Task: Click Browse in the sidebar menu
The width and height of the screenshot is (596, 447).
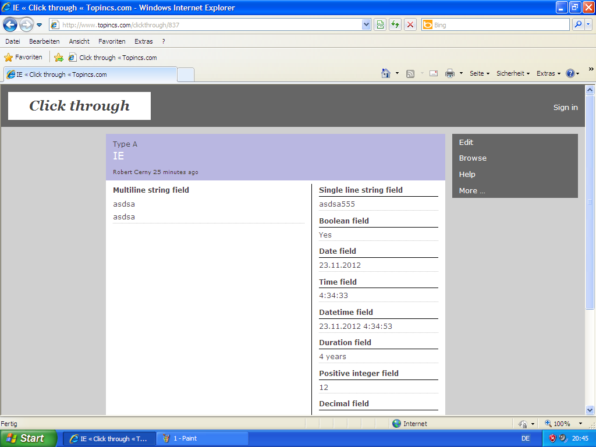Action: [x=473, y=158]
